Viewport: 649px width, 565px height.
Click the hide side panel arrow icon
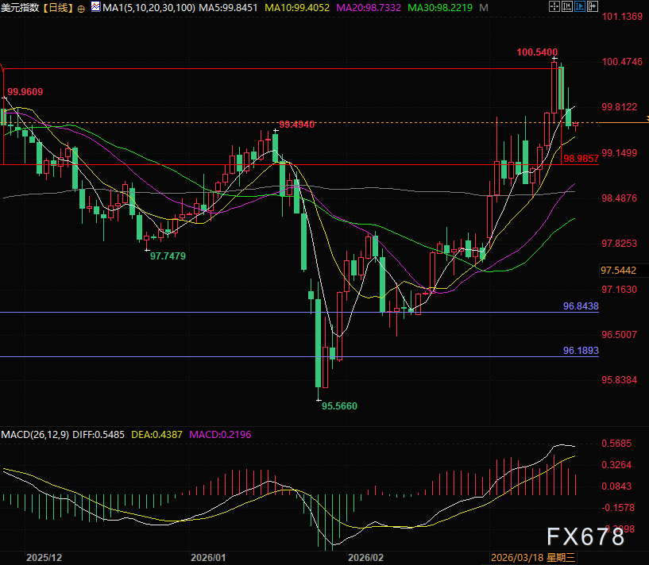click(x=593, y=6)
